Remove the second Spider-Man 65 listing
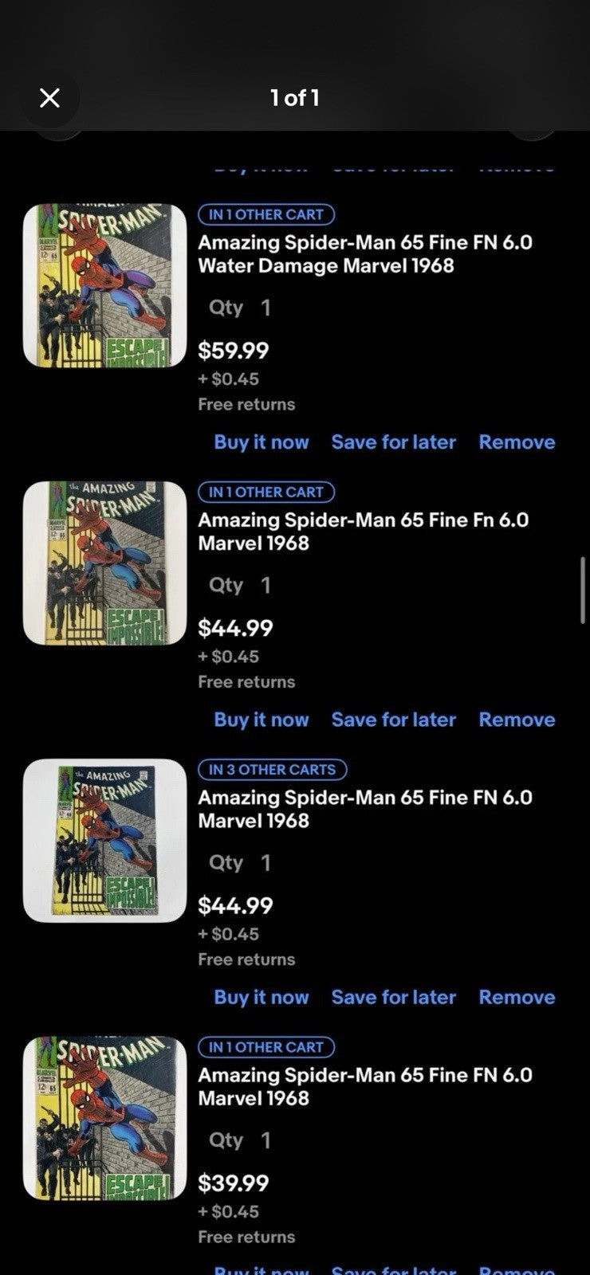 [517, 720]
